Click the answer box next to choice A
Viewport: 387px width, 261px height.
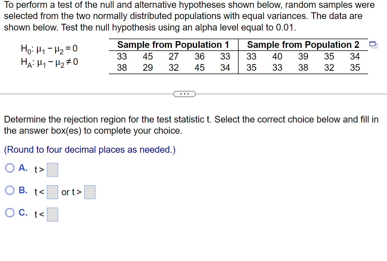52,170
